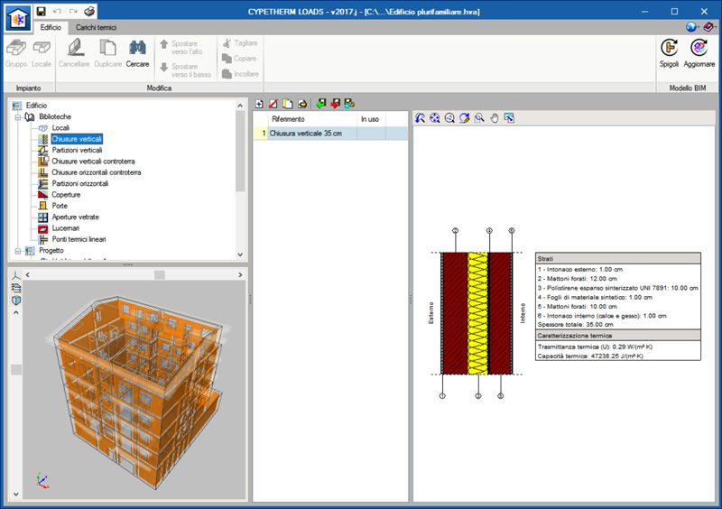Add new library element icon
The image size is (722, 509).
tap(259, 104)
